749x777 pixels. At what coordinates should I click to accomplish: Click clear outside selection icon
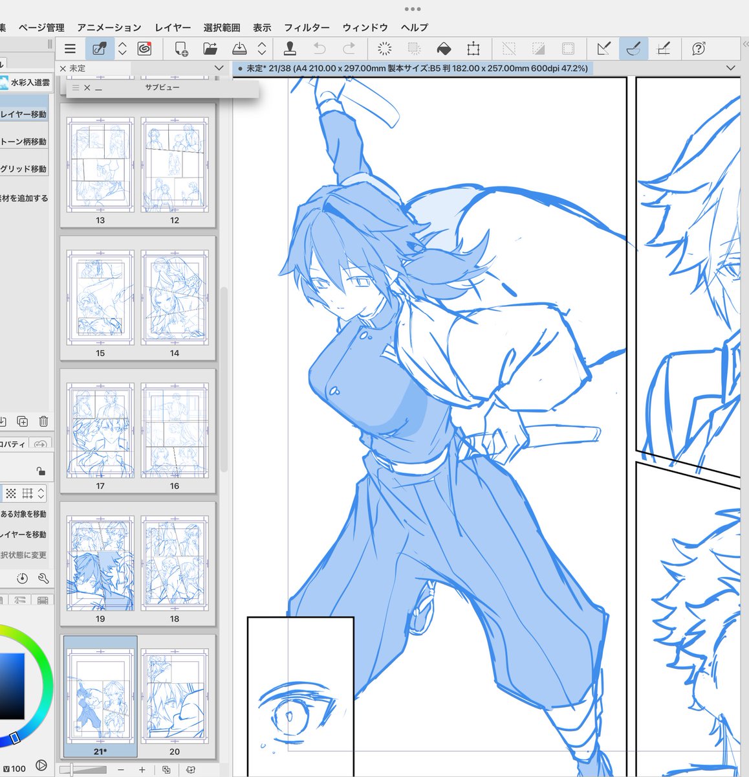[414, 49]
